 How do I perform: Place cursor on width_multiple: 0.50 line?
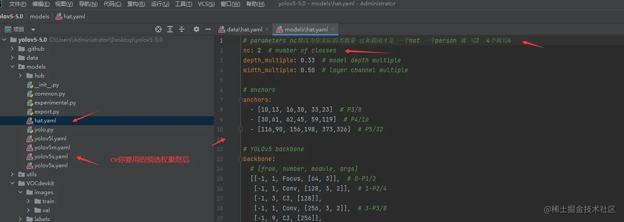click(x=325, y=70)
